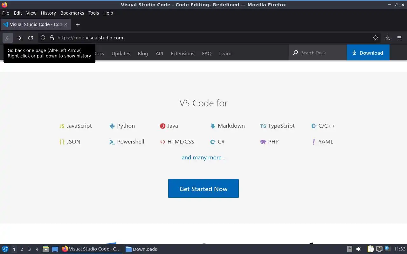Click the red Java icon
Screen dimensions: 407x254
point(162,126)
